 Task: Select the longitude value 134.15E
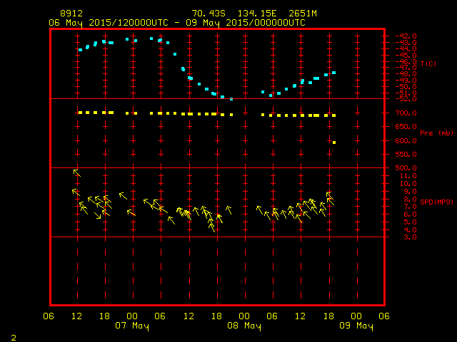(257, 14)
